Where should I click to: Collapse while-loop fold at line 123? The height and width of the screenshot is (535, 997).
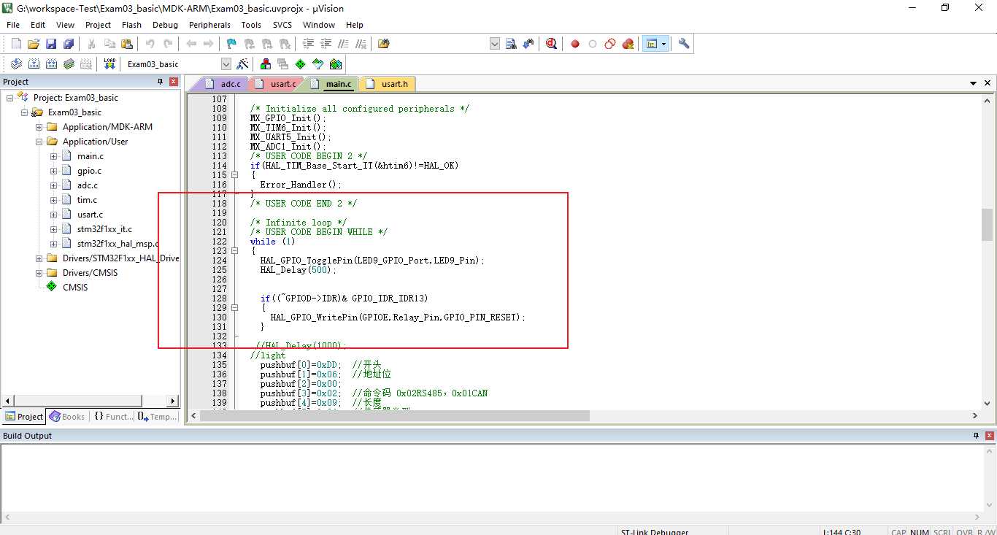(x=234, y=251)
